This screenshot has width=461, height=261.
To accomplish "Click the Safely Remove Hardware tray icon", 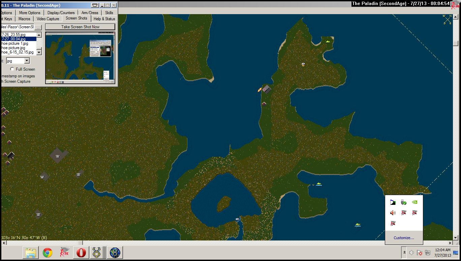I will (x=404, y=202).
